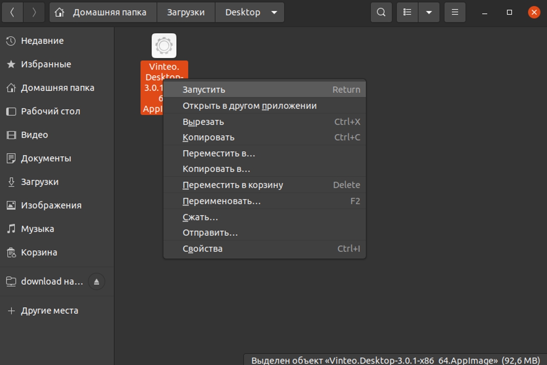Click the Рабочий стол sidebar icon

pos(11,111)
